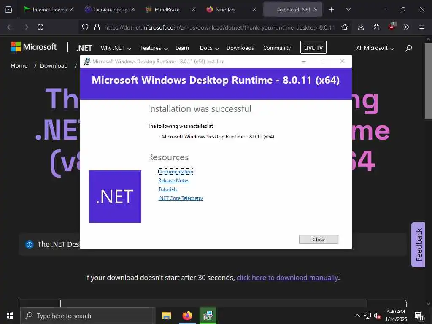Screen dimensions: 432x324
Task: Go forward using the browser forward arrow
Action: (25, 27)
